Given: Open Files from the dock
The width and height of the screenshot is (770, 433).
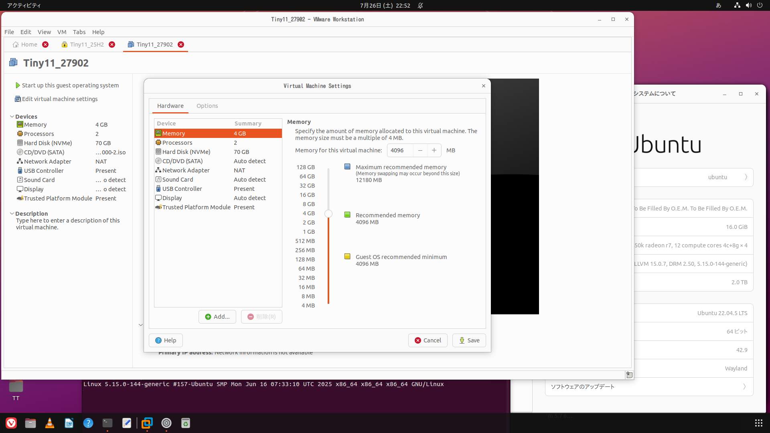Looking at the screenshot, I should click(x=30, y=423).
